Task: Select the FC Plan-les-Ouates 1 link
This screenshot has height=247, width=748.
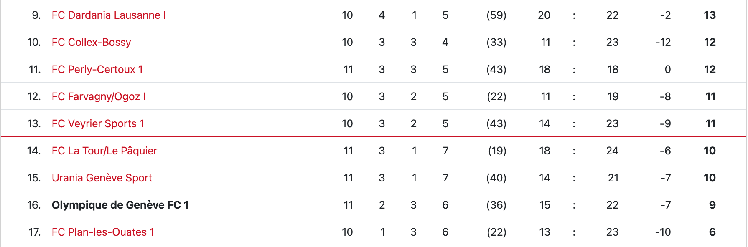Action: pyautogui.click(x=103, y=232)
